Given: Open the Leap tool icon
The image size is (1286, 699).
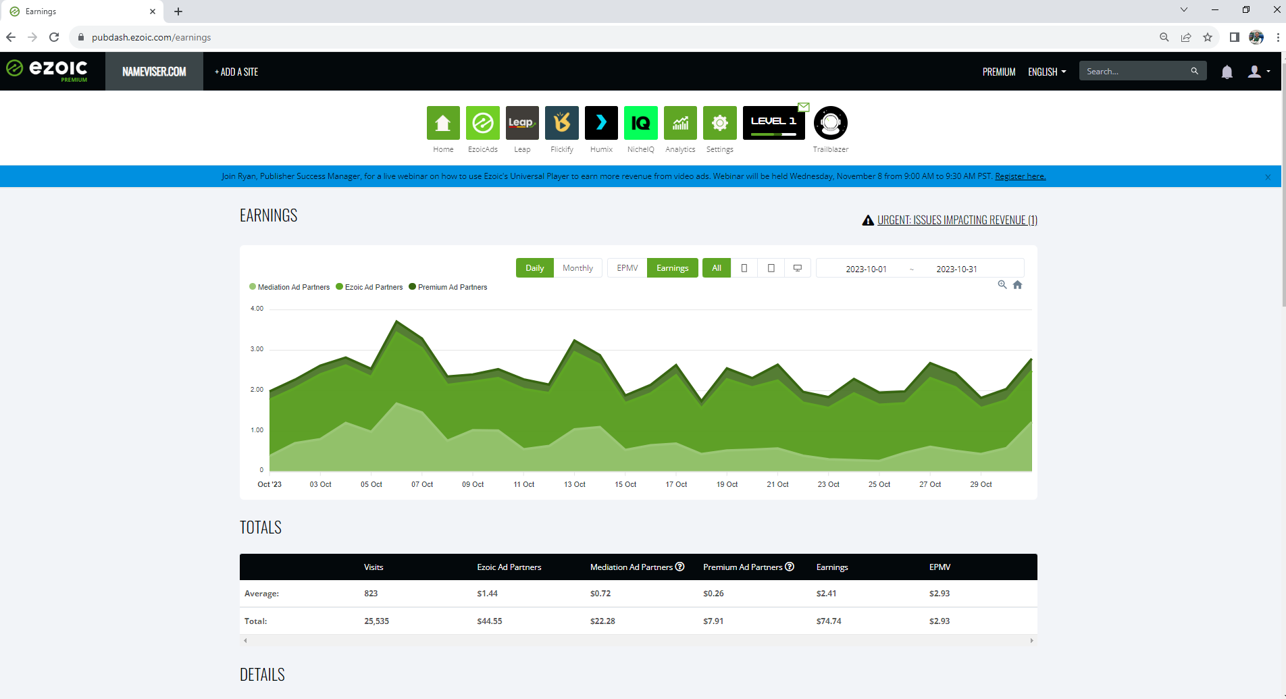Looking at the screenshot, I should (x=522, y=123).
